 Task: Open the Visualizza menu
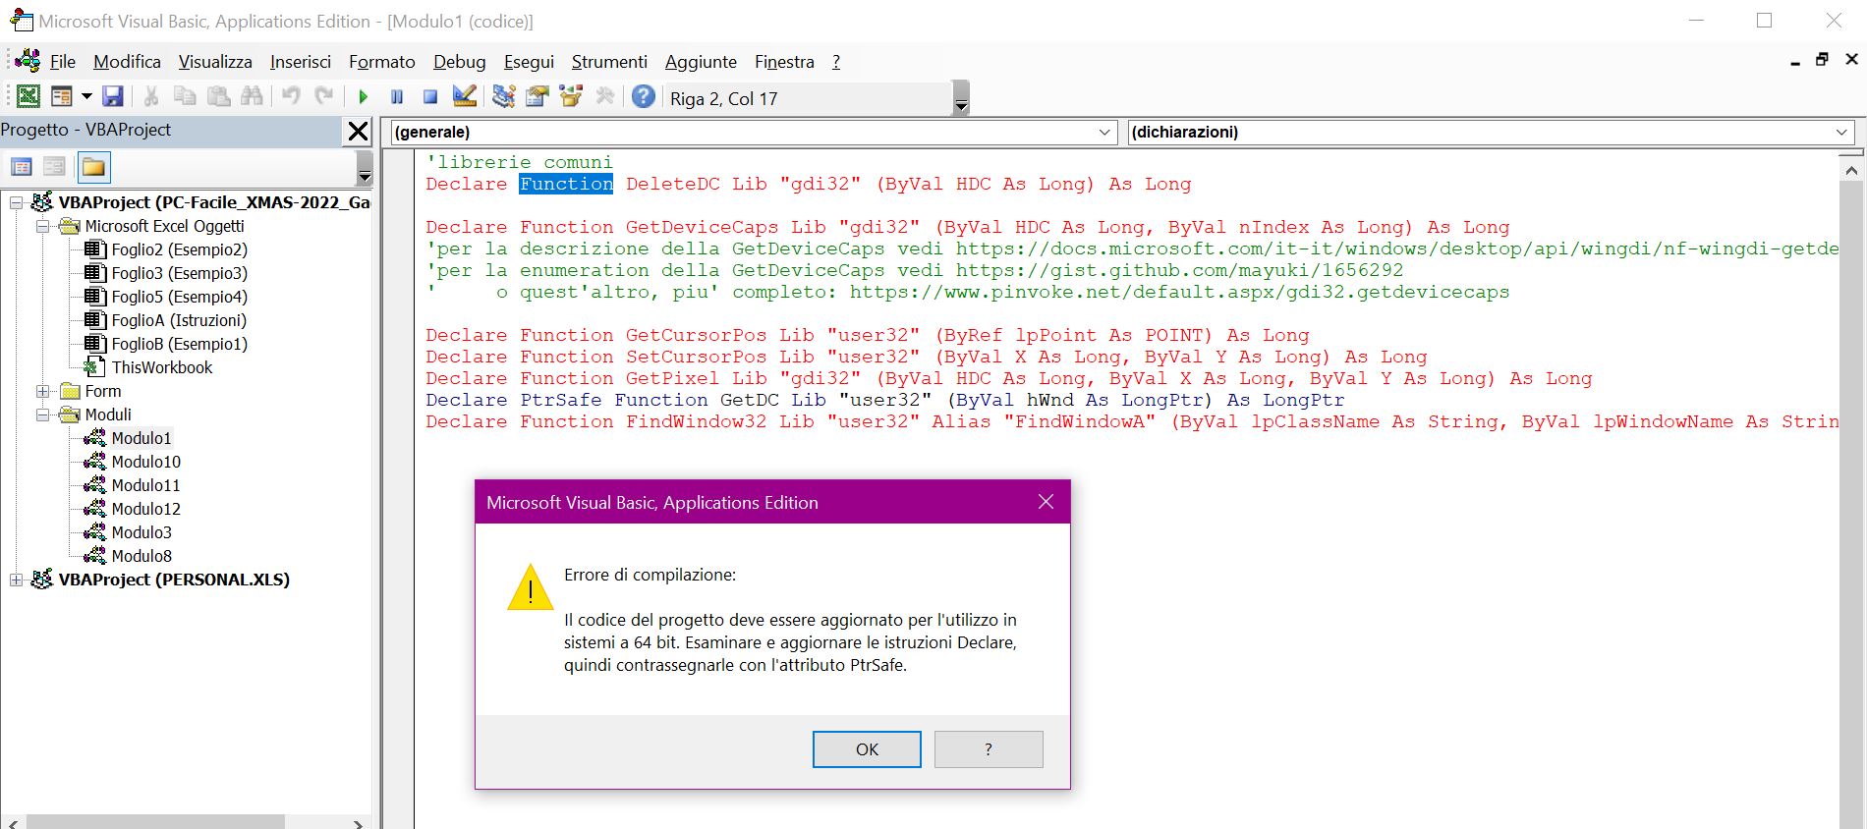pyautogui.click(x=215, y=62)
